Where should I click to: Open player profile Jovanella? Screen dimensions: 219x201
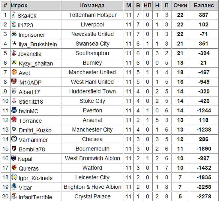pos(30,54)
